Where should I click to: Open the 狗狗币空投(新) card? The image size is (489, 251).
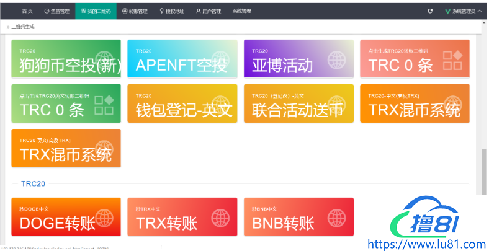(x=66, y=60)
